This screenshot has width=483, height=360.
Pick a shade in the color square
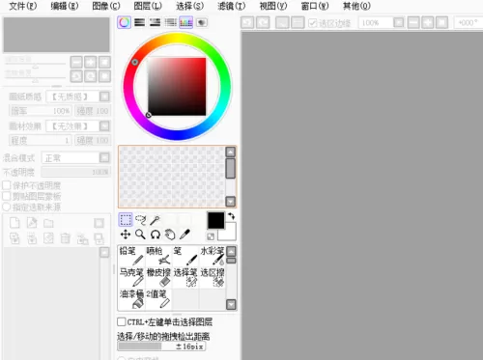point(177,87)
